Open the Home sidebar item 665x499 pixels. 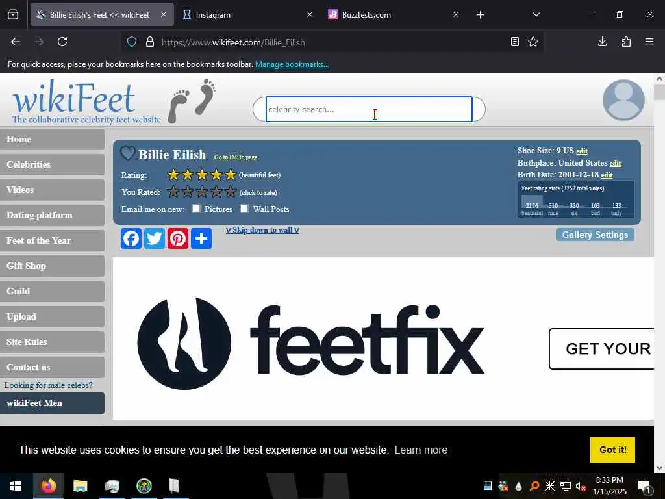pyautogui.click(x=52, y=139)
